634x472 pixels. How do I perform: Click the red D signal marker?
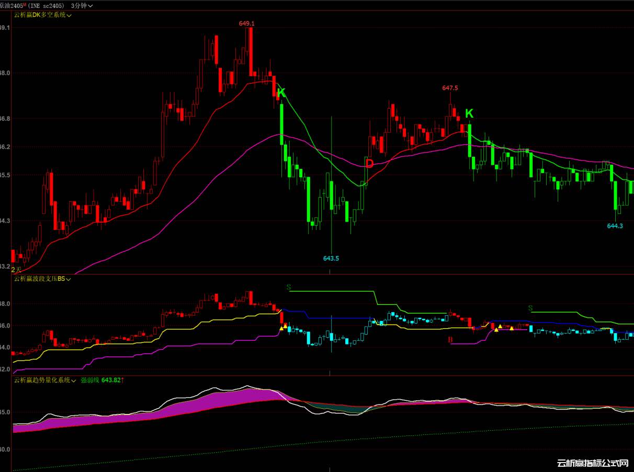[369, 164]
